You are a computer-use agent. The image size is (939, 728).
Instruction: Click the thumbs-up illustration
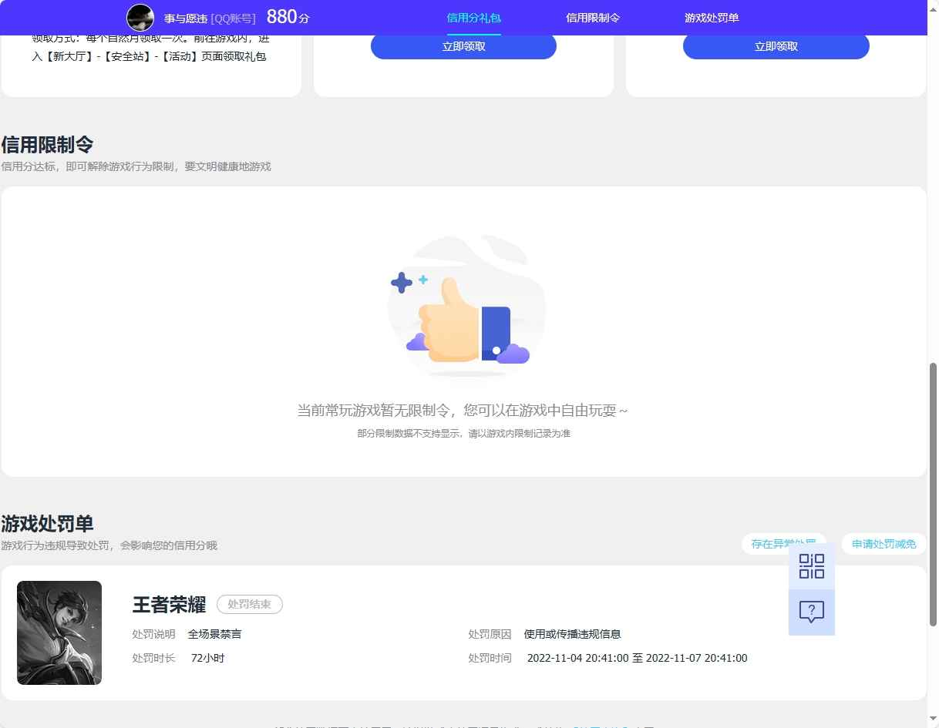pyautogui.click(x=466, y=308)
